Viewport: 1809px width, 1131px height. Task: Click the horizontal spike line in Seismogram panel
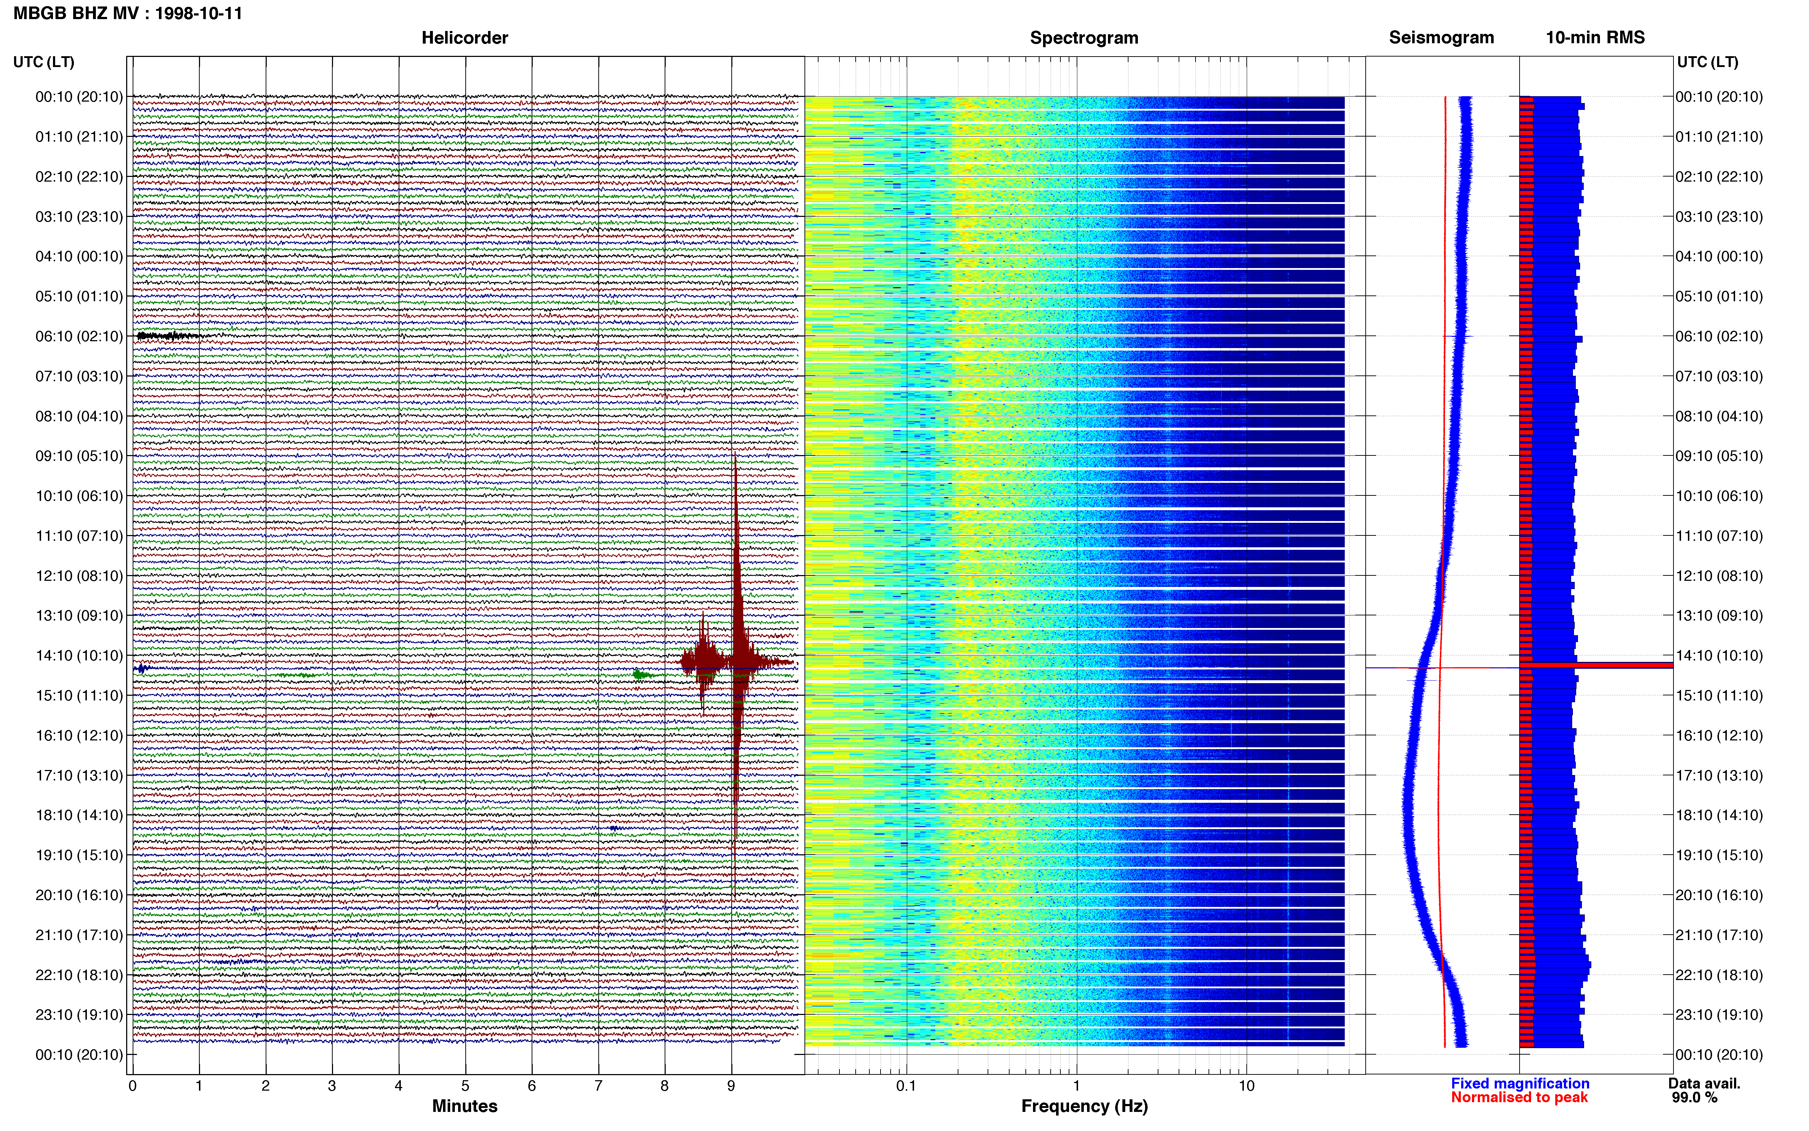coord(1442,667)
